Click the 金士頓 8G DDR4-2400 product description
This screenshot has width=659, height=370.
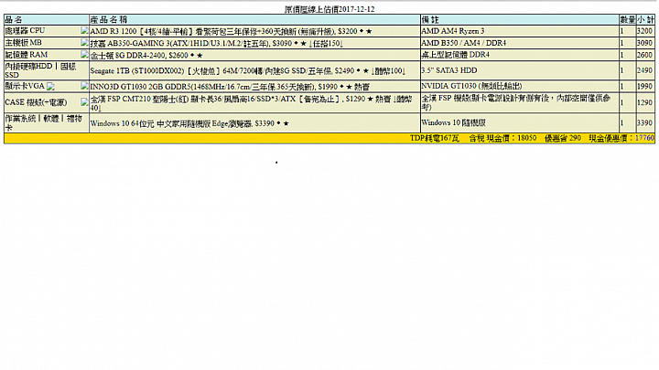pos(146,55)
